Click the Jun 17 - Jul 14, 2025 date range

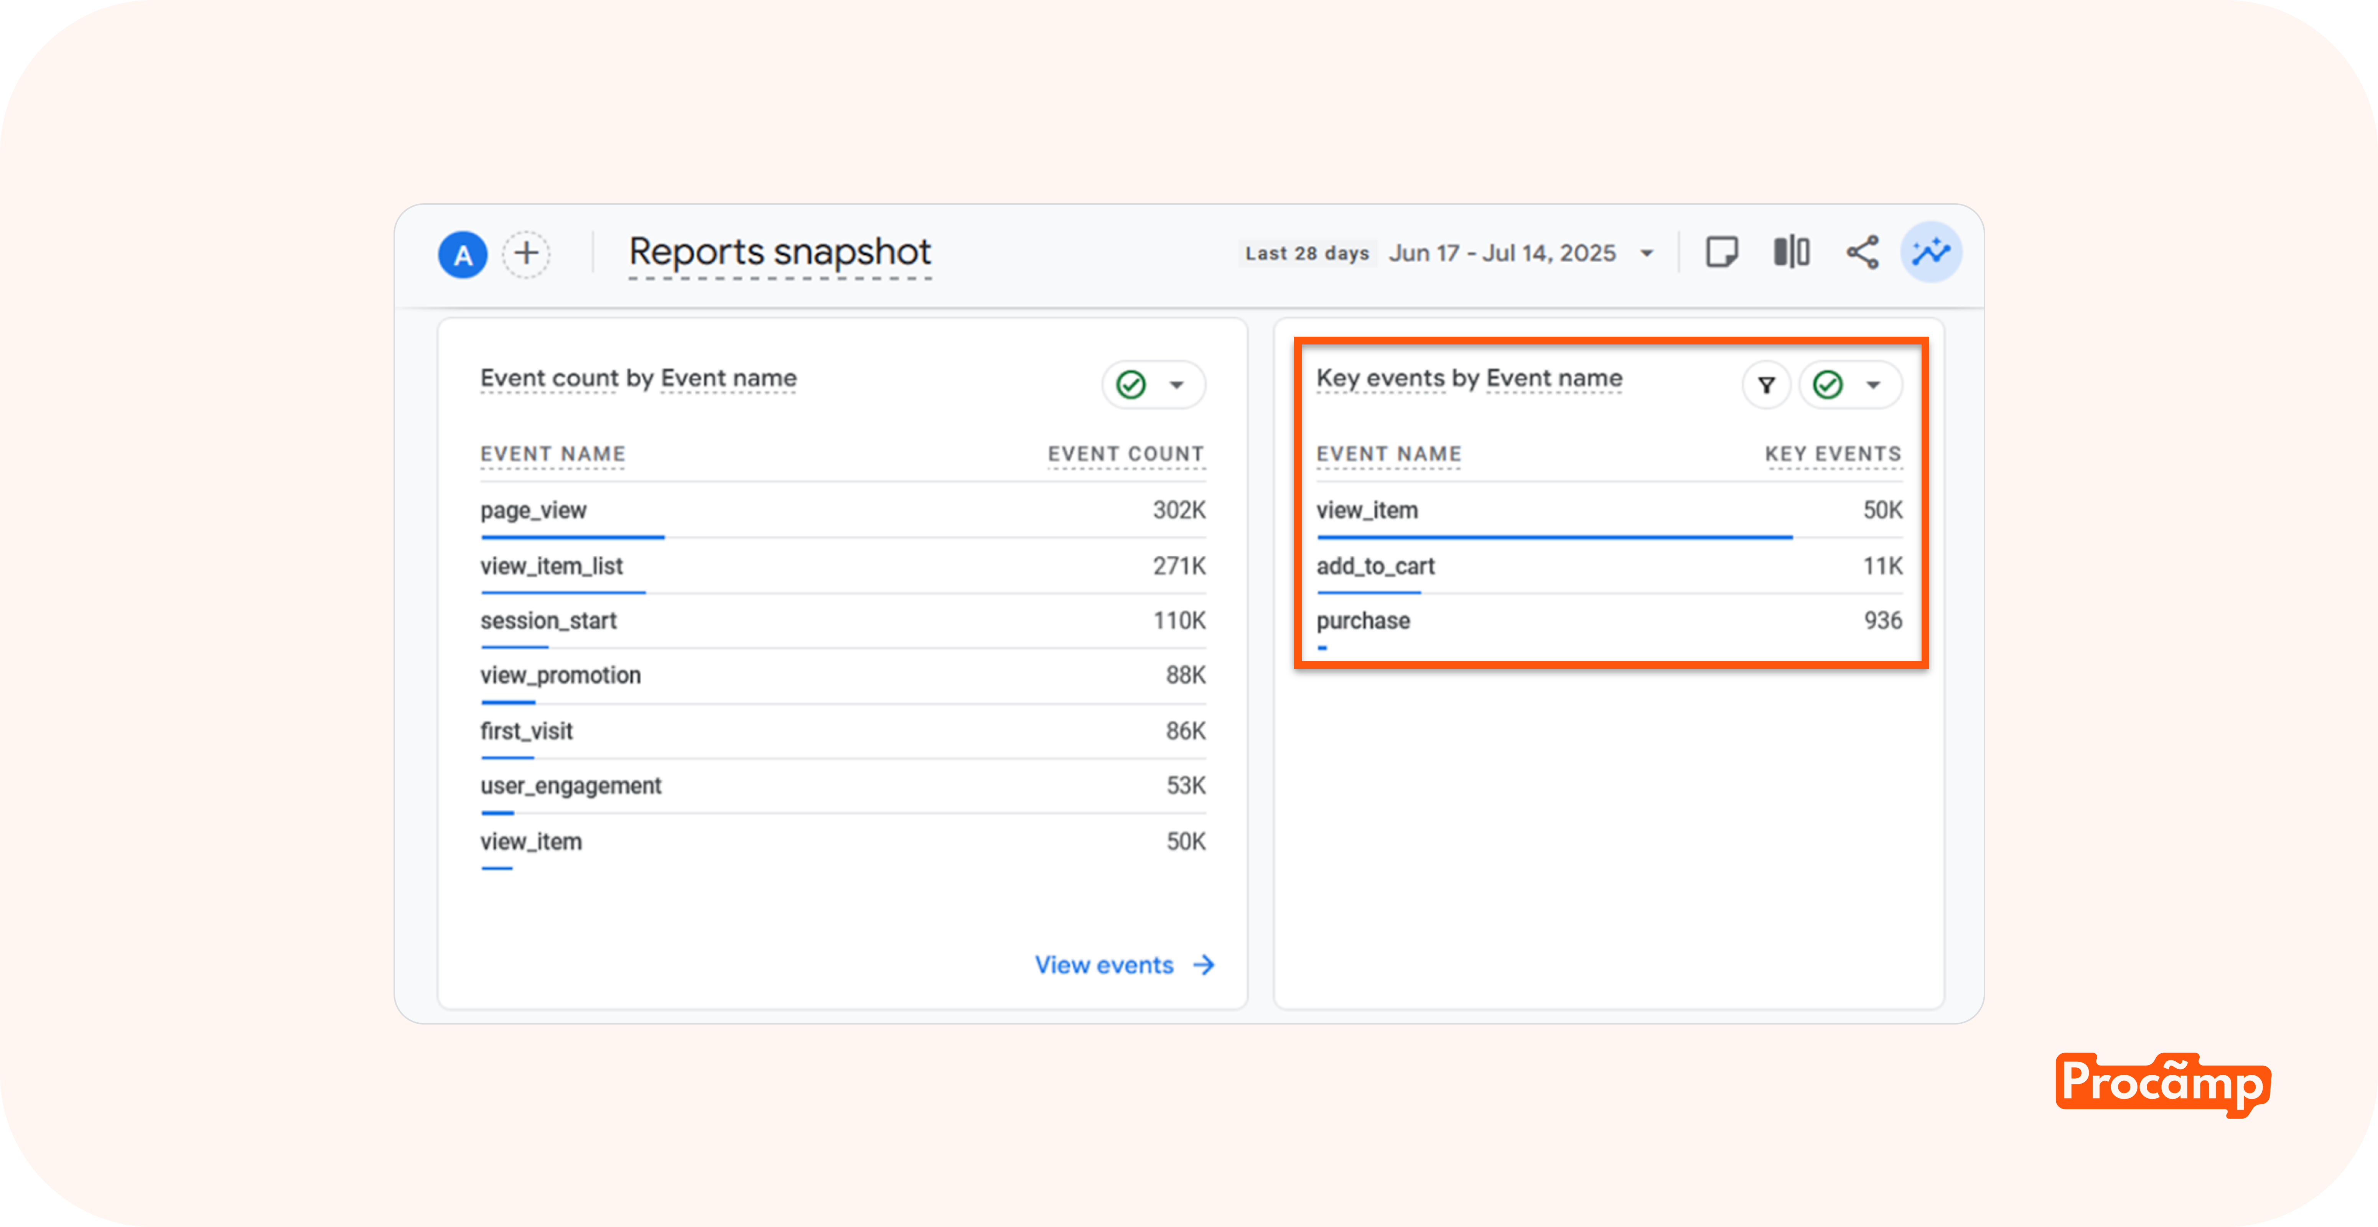[1502, 254]
